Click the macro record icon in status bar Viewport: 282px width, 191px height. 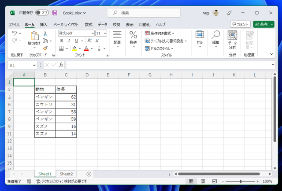[29, 181]
